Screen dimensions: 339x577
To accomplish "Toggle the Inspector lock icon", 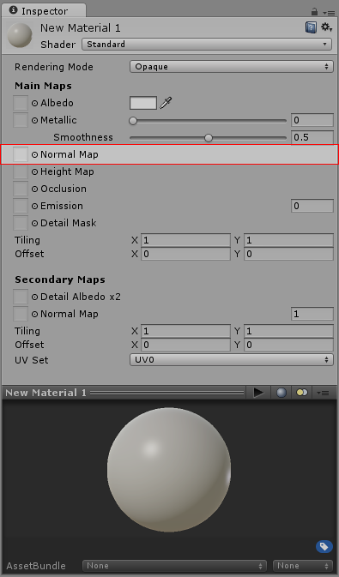I will pos(314,12).
